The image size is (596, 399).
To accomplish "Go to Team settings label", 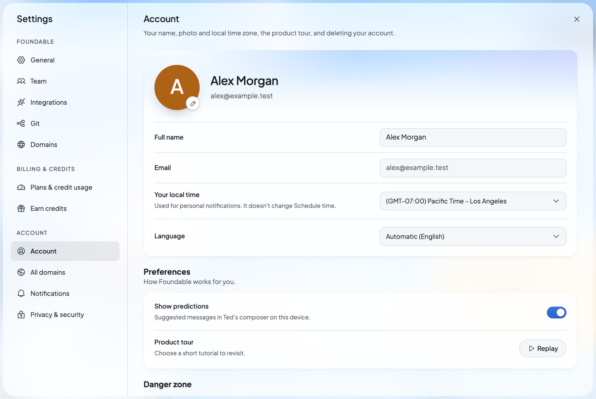I will pos(38,81).
